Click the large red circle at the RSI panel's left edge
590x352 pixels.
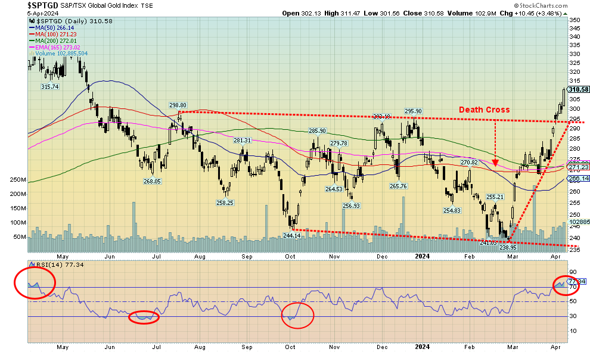coord(36,283)
